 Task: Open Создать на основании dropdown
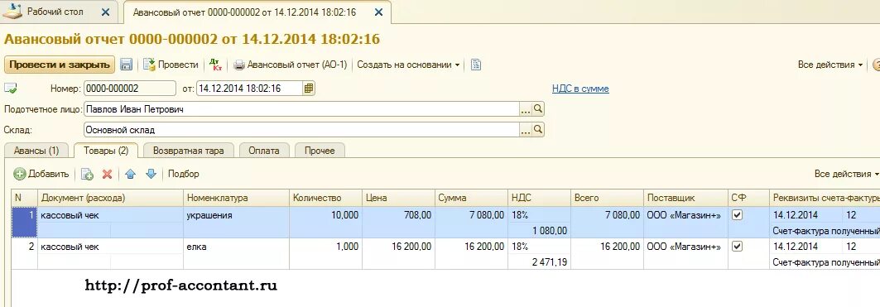pyautogui.click(x=409, y=65)
